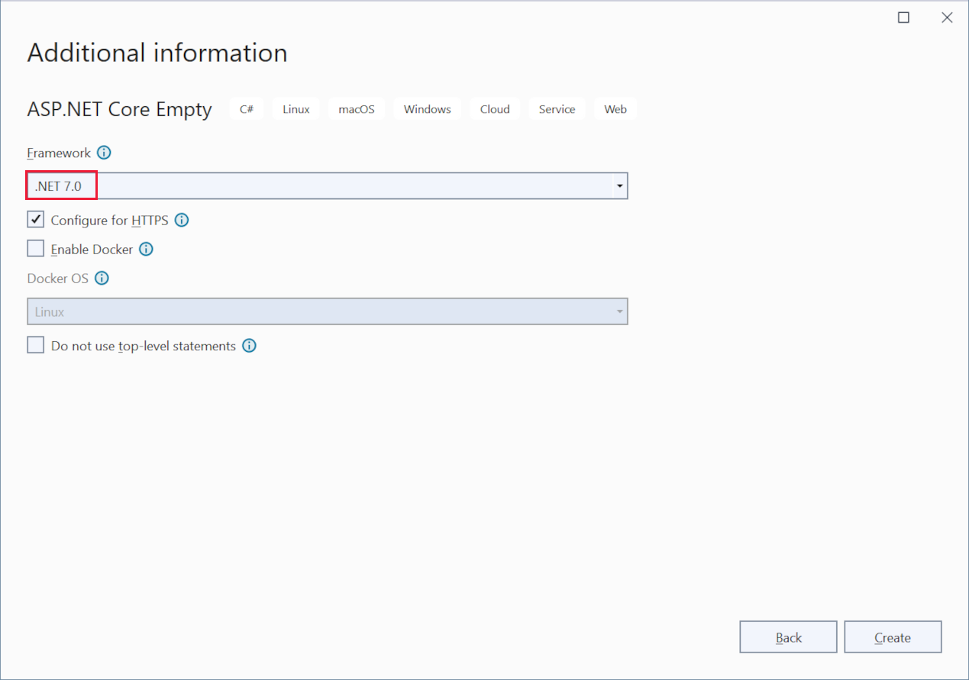Screen dimensions: 969x680
Task: Click the C# tag
Action: pyautogui.click(x=247, y=109)
